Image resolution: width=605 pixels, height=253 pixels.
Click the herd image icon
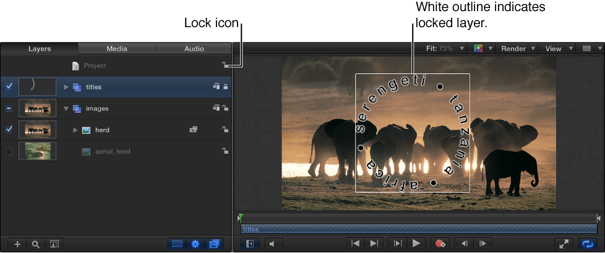pos(86,130)
